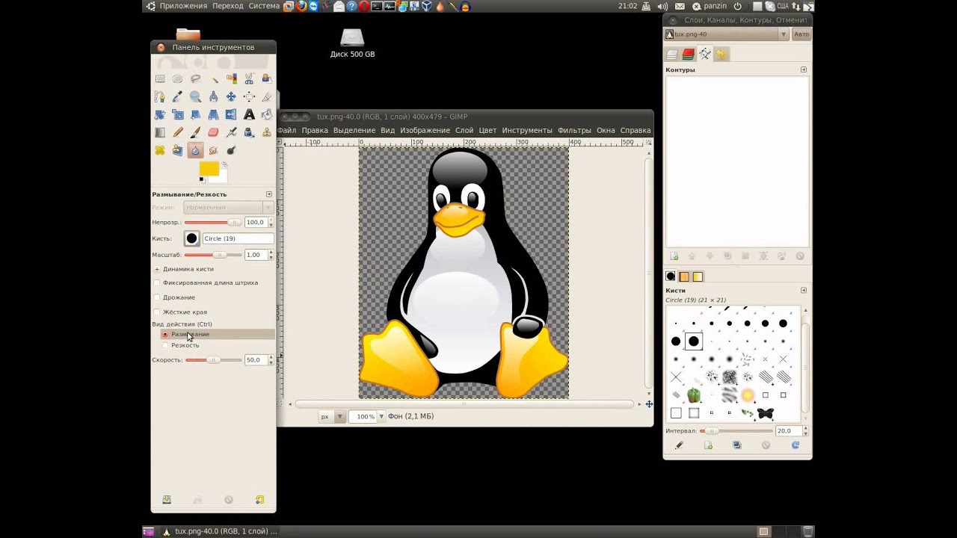The height and width of the screenshot is (538, 957).
Task: Select the Zoom magnifier tool
Action: (x=195, y=96)
